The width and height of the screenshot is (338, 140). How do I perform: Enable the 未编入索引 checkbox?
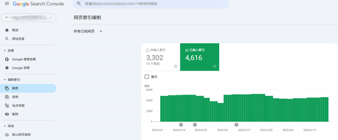(x=148, y=50)
